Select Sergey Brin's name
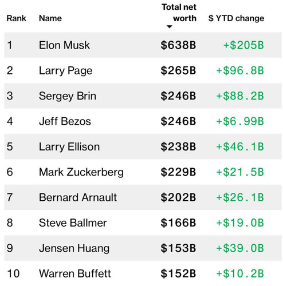The image size is (283, 286). [68, 96]
